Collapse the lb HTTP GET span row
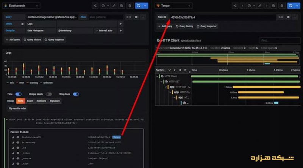This screenshot has width=303, height=168. click(162, 82)
